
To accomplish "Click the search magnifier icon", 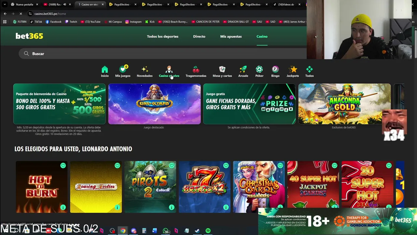I will click(26, 54).
